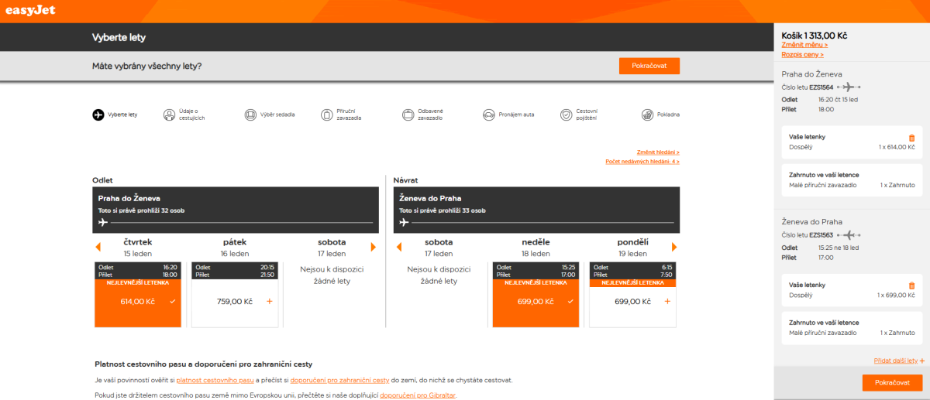
Task: Click Přidat další lety link
Action: click(898, 361)
